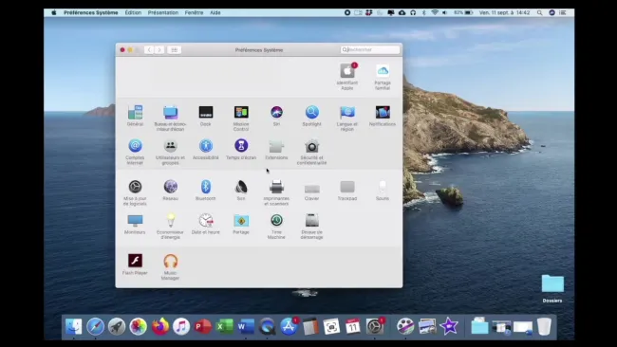This screenshot has width=617, height=347.
Task: Go back with the left arrow button
Action: pyautogui.click(x=149, y=50)
